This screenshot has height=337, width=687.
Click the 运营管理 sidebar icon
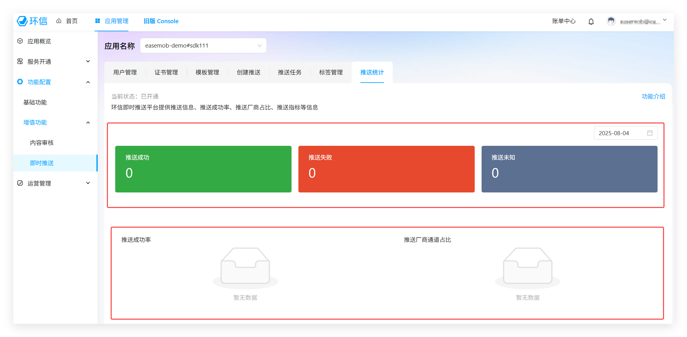click(x=20, y=183)
